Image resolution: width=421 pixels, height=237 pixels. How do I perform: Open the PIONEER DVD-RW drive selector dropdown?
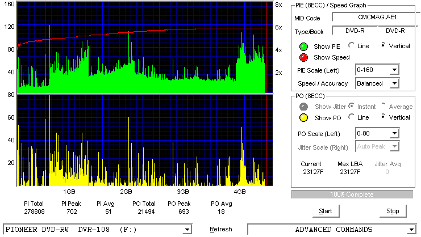[x=187, y=230]
